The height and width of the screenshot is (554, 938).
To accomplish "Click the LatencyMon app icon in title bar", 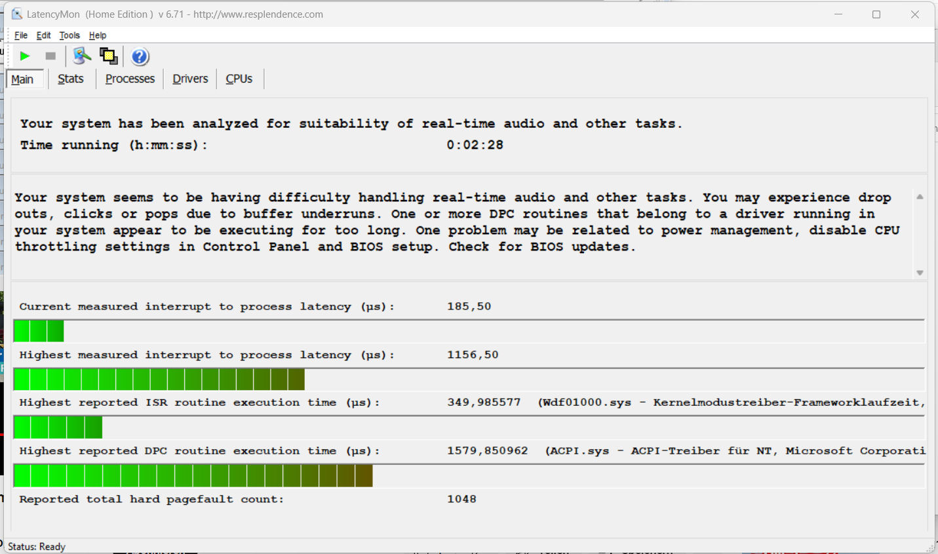I will 17,14.
